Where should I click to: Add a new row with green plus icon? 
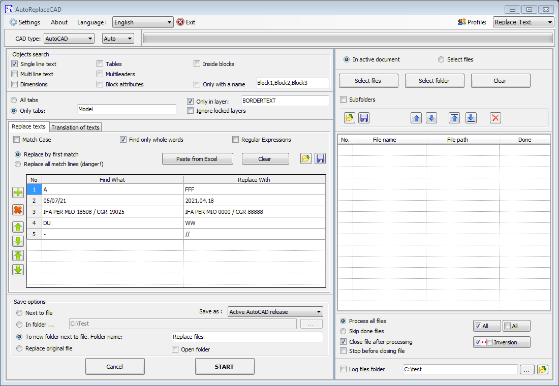click(x=18, y=192)
